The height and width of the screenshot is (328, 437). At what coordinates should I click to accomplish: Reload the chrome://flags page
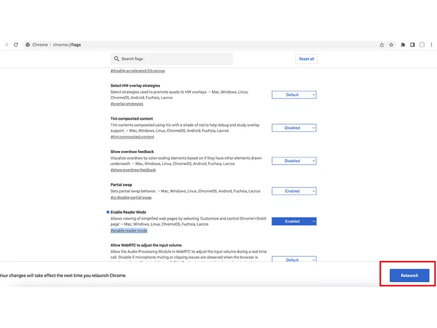tap(16, 45)
